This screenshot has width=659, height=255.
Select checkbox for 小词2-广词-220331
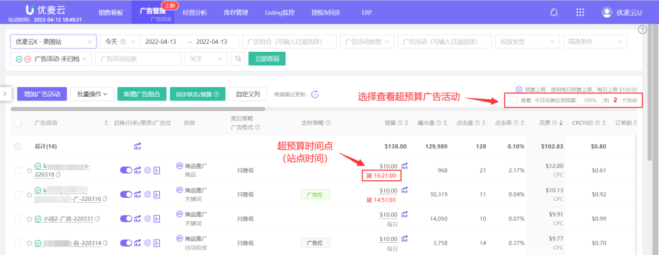[x=18, y=219]
